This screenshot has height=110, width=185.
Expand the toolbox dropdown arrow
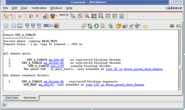tap(57, 16)
